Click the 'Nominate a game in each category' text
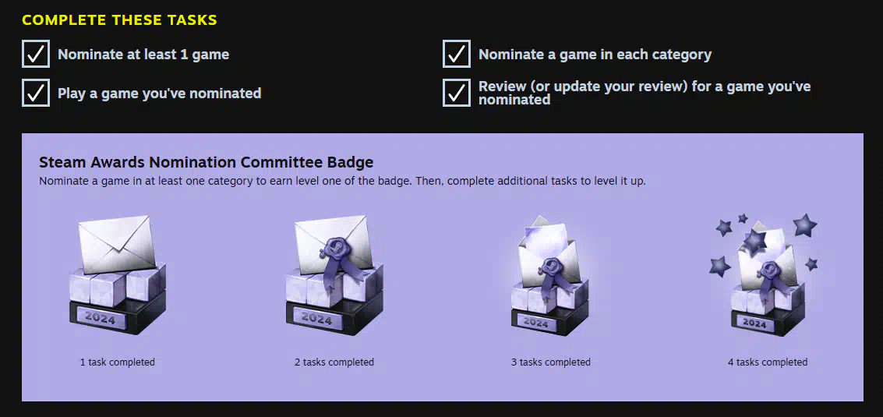This screenshot has width=883, height=417. click(x=595, y=55)
